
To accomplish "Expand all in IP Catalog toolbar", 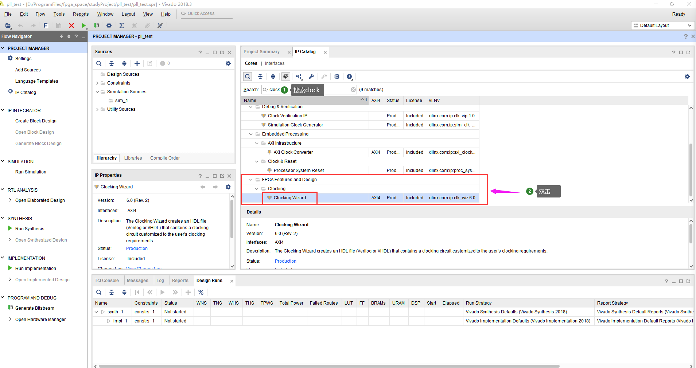I will (273, 77).
